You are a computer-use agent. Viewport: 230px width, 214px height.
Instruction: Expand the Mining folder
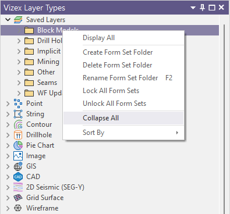(x=19, y=62)
